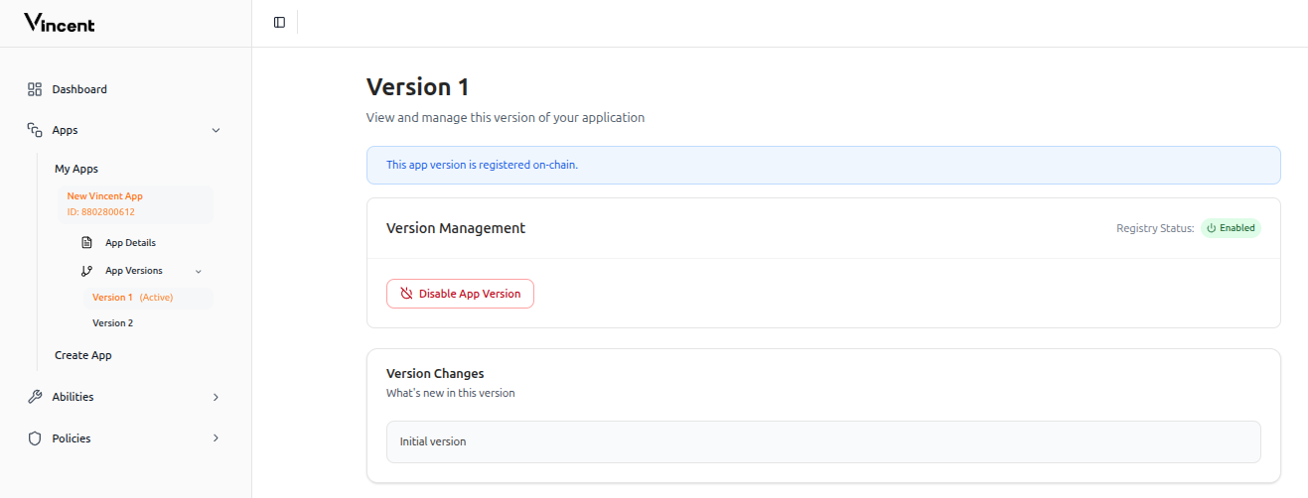
Task: Click the App Details document icon
Action: 86,242
